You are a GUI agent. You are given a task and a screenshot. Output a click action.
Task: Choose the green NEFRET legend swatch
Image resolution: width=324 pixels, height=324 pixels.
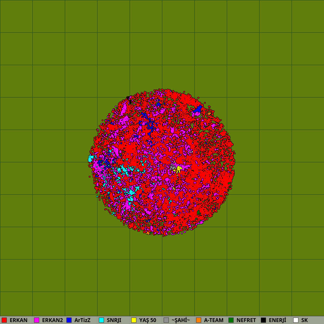(231, 320)
